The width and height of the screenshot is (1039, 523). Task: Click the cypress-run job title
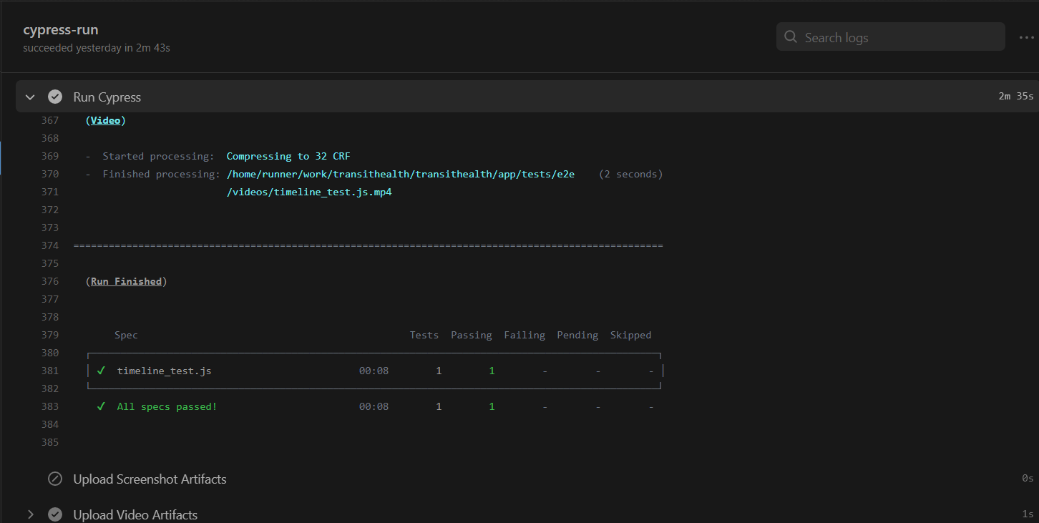(61, 30)
